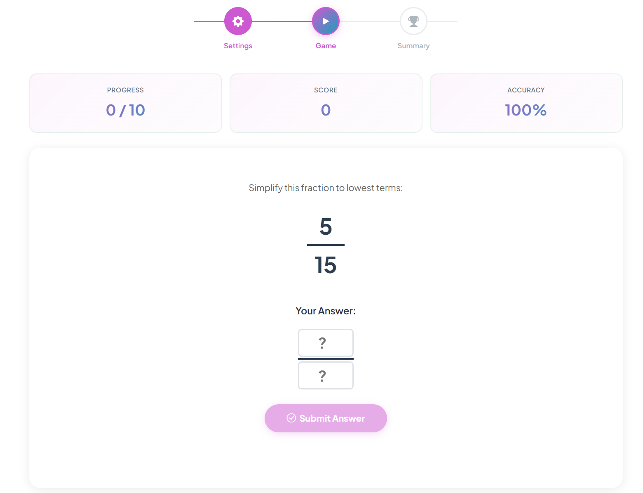Click the Submit Answer button text
Viewport: 643px width, 493px height.
coord(332,418)
